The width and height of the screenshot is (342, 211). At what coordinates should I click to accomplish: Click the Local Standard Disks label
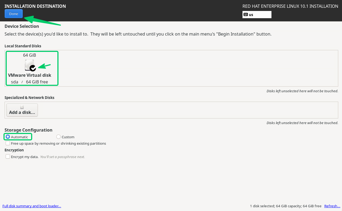tap(23, 46)
